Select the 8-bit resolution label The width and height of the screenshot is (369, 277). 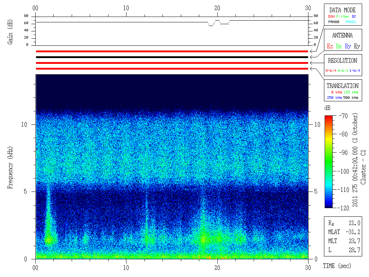click(331, 71)
